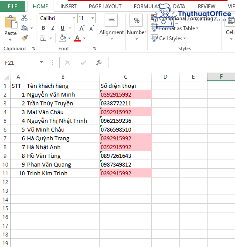
Task: Select cell 'Nguyễn Văn Minh'
Action: 63,95
